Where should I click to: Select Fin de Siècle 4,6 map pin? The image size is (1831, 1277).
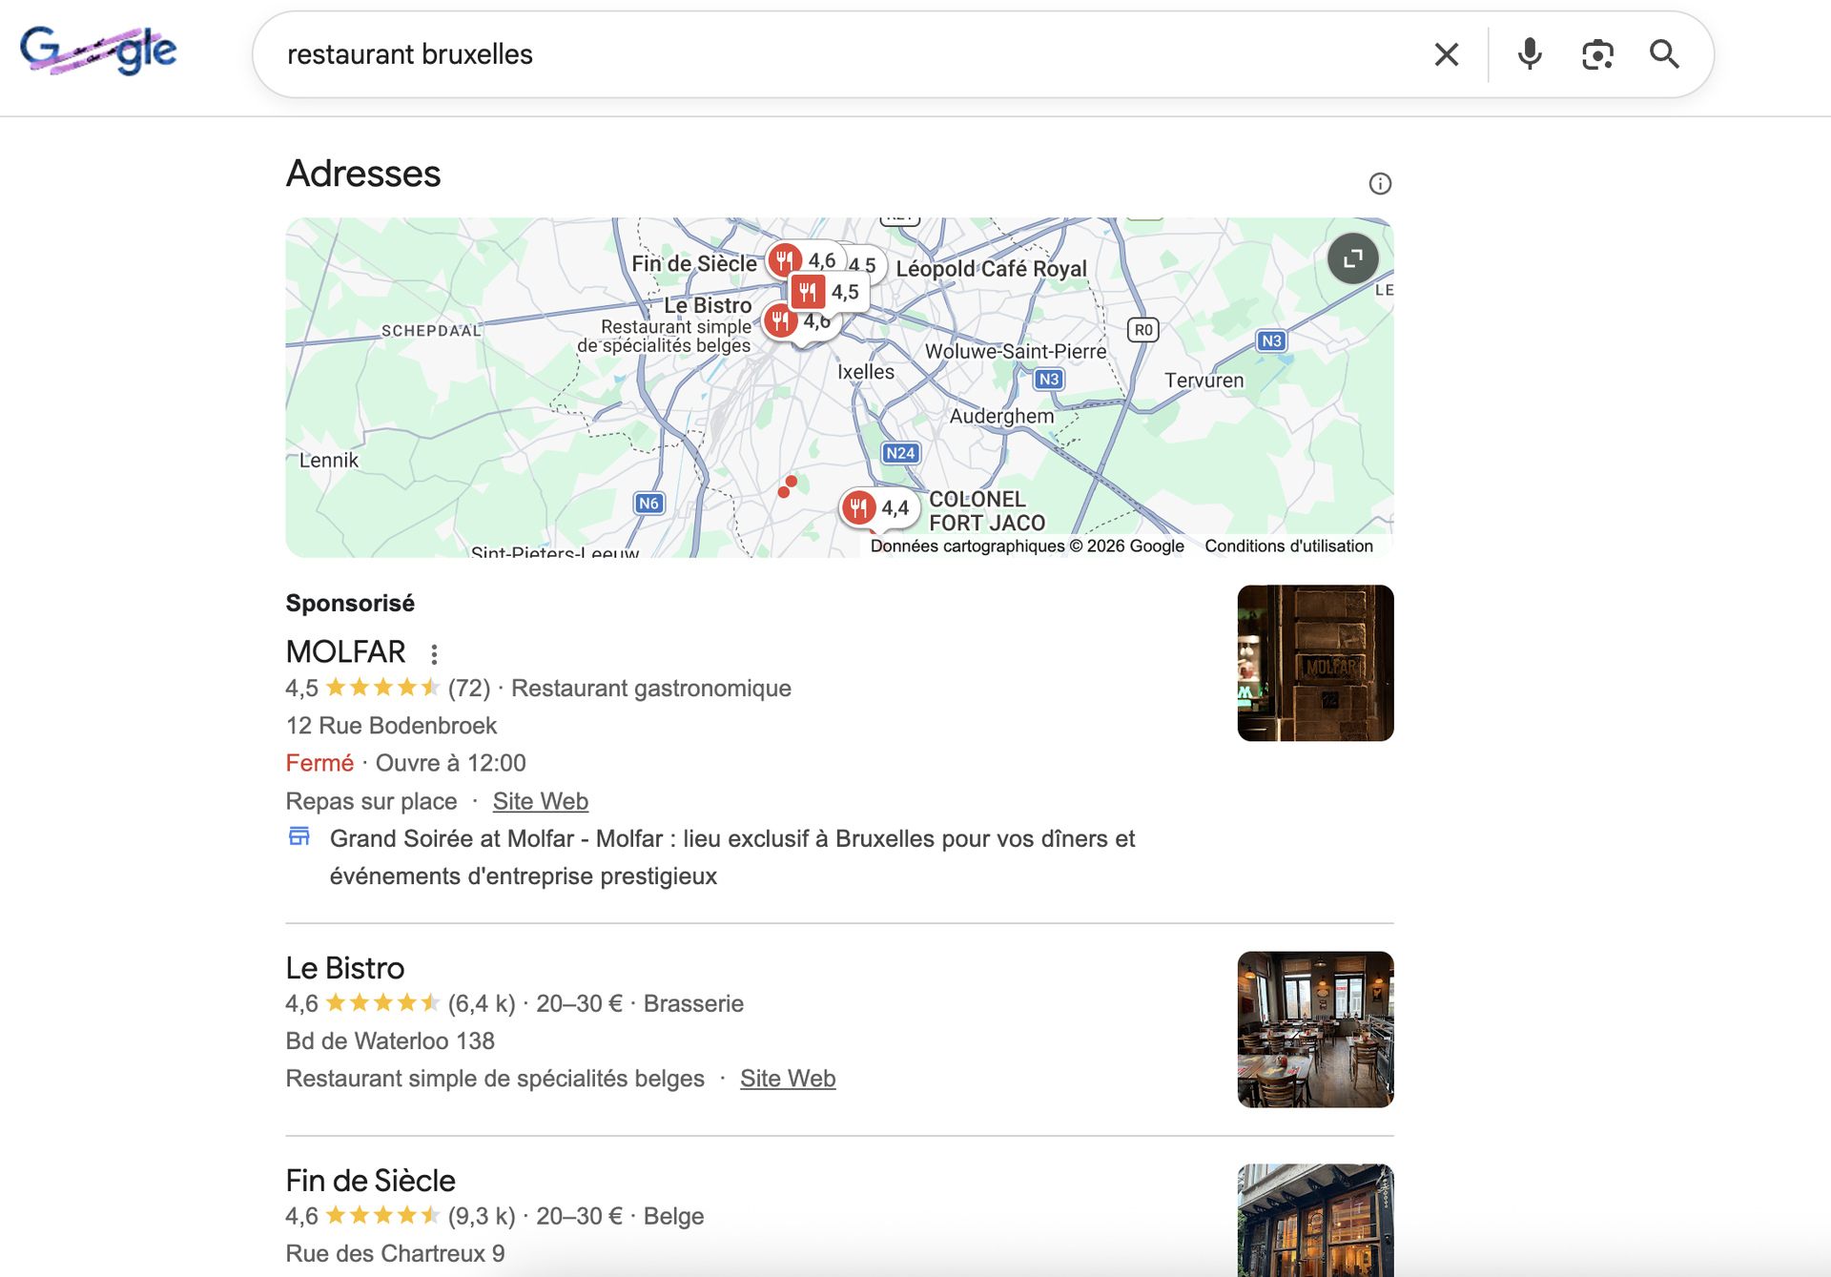785,259
